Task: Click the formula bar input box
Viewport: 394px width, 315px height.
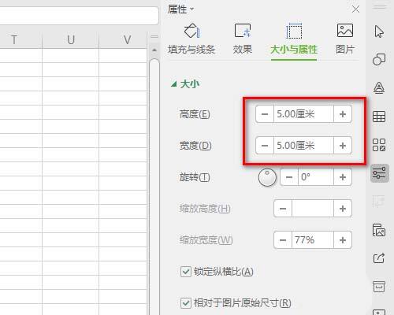Action: point(79,16)
